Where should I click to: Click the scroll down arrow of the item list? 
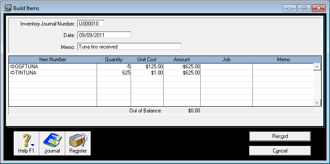click(317, 103)
